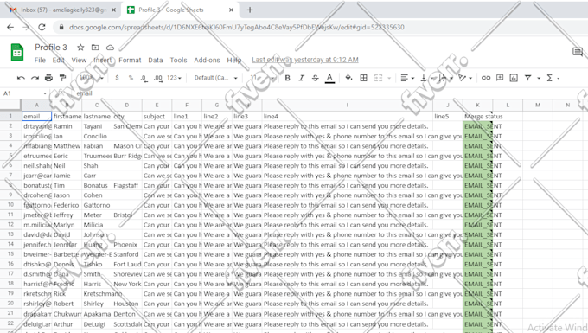The image size is (588, 333).
Task: Open horizontal align dropdown
Action: tap(407, 78)
